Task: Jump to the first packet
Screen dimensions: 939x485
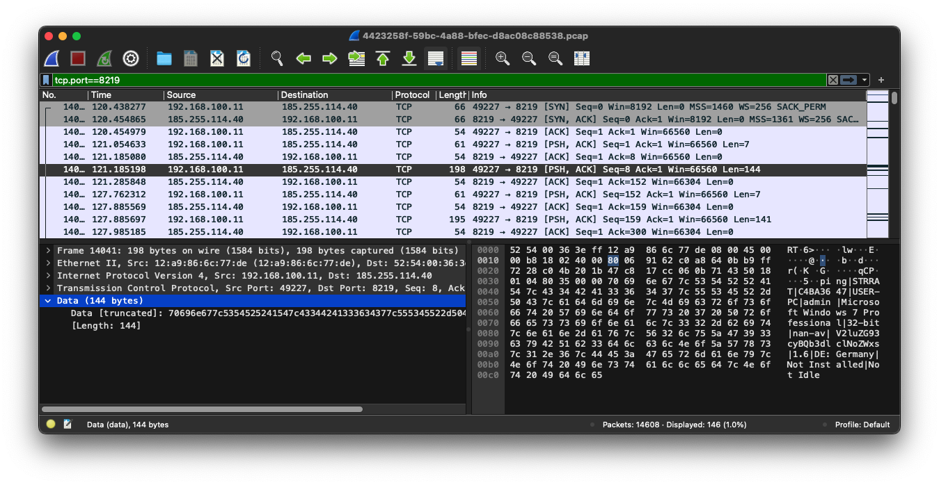Action: pyautogui.click(x=383, y=58)
